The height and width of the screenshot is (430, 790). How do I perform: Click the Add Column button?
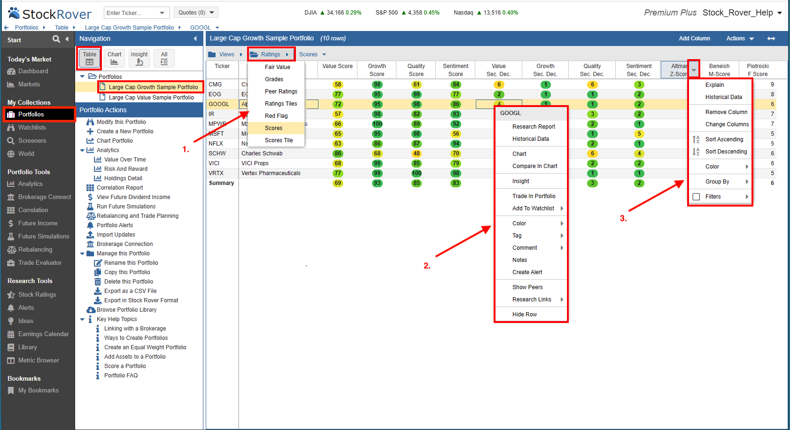pos(694,38)
